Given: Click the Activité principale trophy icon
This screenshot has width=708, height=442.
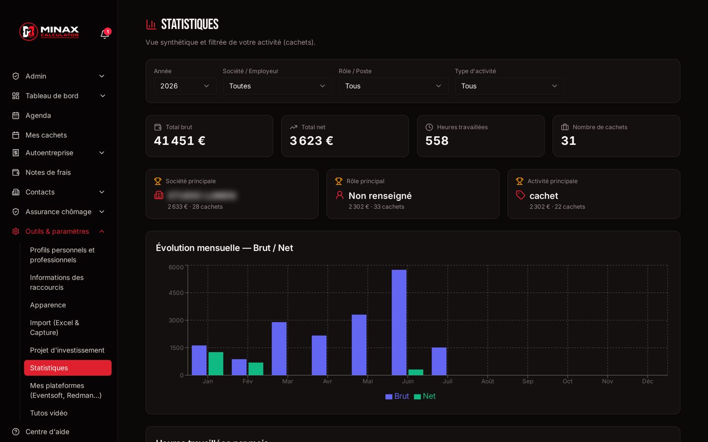Looking at the screenshot, I should 520,181.
